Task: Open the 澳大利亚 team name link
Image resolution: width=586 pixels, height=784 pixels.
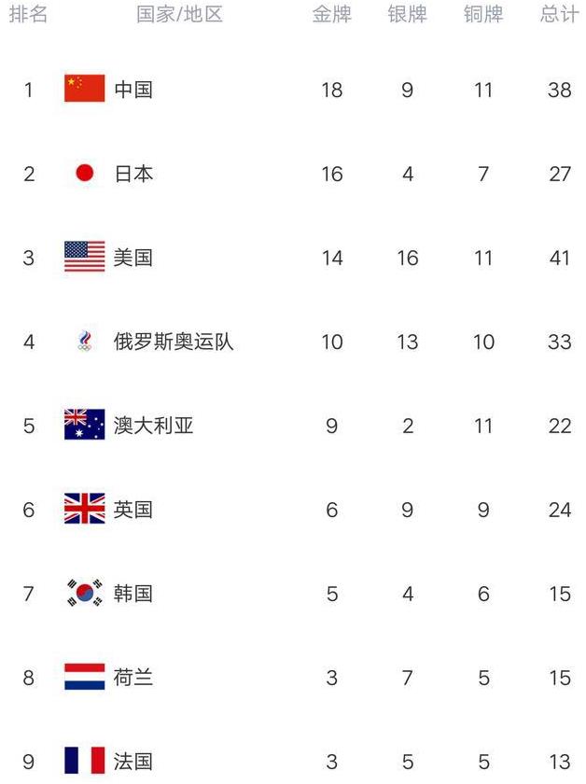Action: click(153, 426)
